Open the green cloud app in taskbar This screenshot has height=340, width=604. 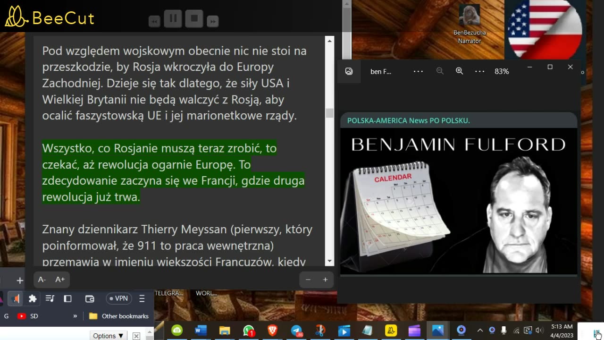[x=177, y=330]
